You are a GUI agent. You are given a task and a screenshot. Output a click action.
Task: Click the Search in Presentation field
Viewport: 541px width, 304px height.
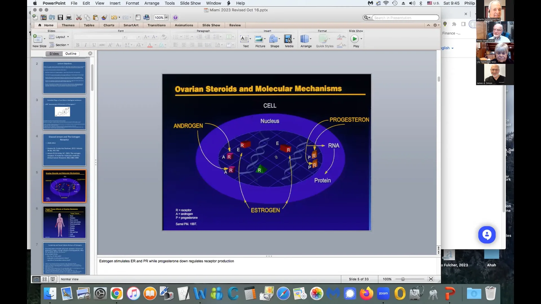coord(405,18)
